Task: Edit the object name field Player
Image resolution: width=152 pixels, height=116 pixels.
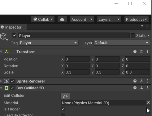Action: click(x=74, y=36)
